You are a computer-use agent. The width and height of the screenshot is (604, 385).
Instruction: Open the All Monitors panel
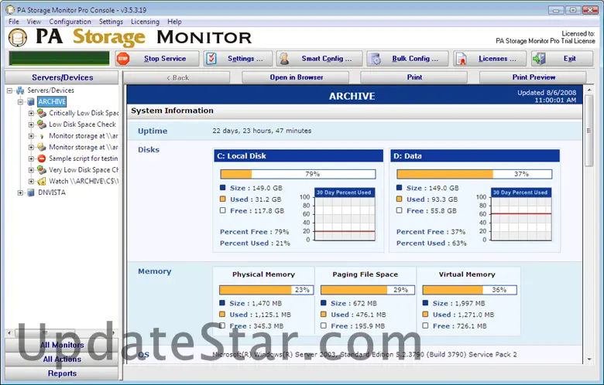(x=62, y=345)
